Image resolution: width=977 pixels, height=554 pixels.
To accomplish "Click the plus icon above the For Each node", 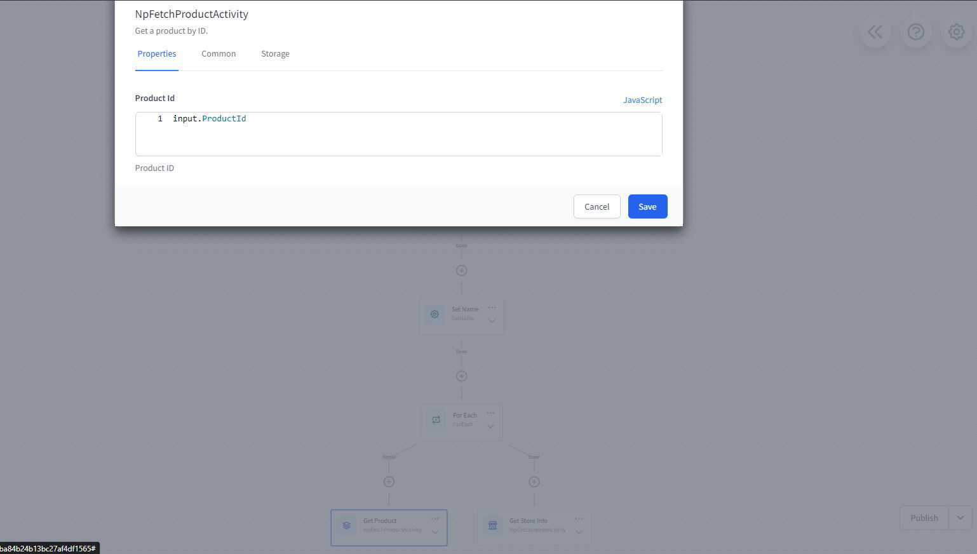I will [x=461, y=375].
